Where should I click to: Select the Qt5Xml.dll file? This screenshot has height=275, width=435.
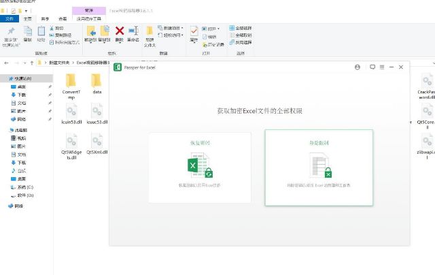(97, 144)
